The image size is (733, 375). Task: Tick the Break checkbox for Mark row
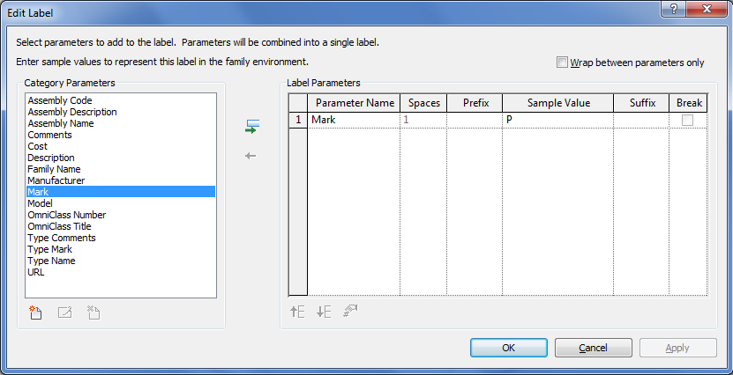point(687,120)
